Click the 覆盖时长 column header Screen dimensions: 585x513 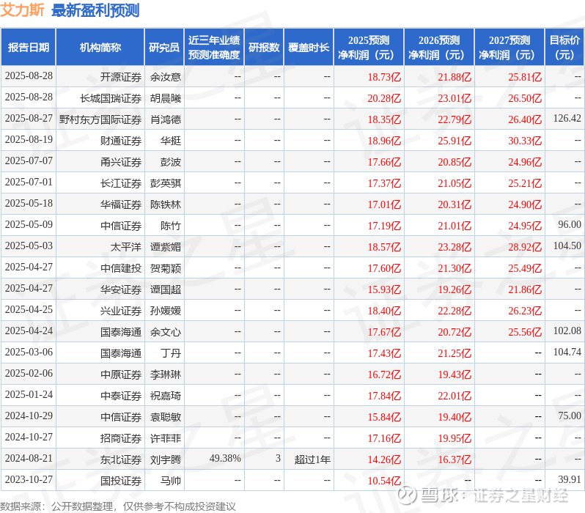click(x=309, y=48)
